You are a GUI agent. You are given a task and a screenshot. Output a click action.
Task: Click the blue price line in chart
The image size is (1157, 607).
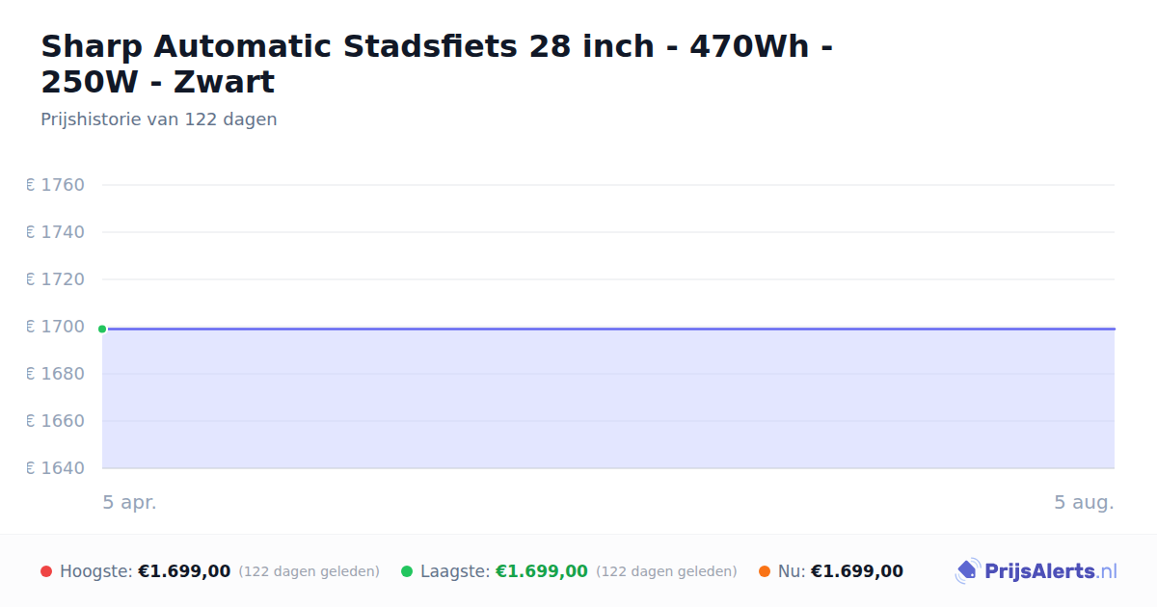[x=608, y=329]
